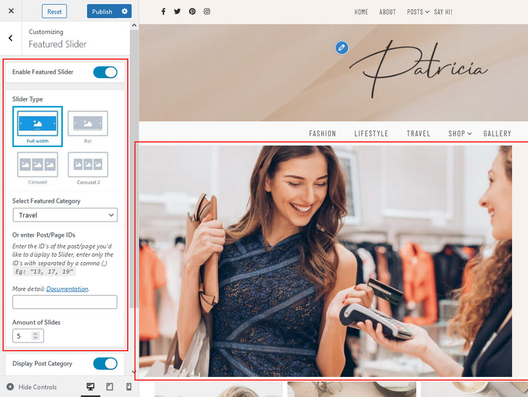Image resolution: width=528 pixels, height=397 pixels.
Task: Click the Patricia site logo
Action: click(418, 69)
